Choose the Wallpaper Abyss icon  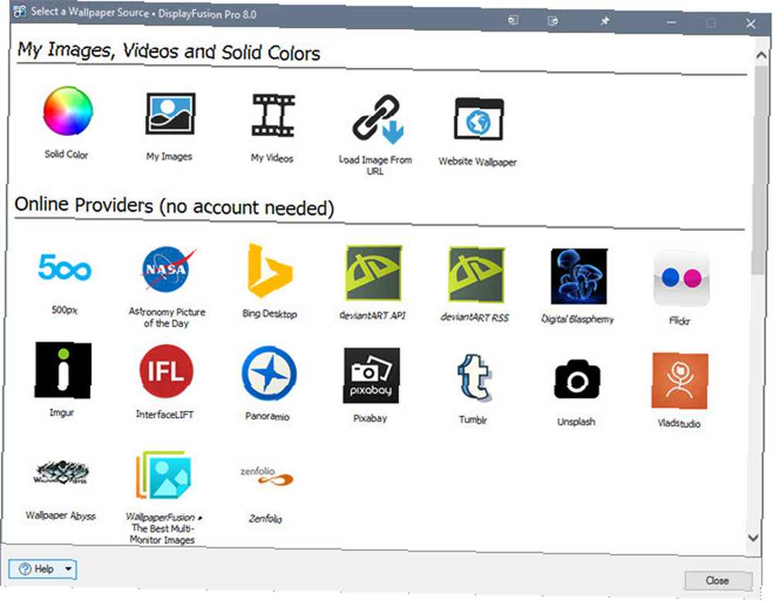(x=61, y=473)
